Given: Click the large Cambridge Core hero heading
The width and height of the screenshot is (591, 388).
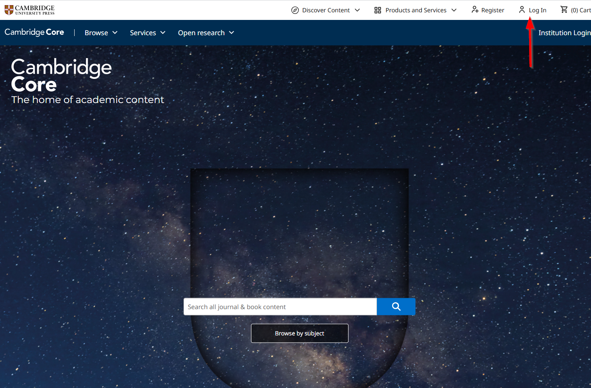Looking at the screenshot, I should (61, 75).
